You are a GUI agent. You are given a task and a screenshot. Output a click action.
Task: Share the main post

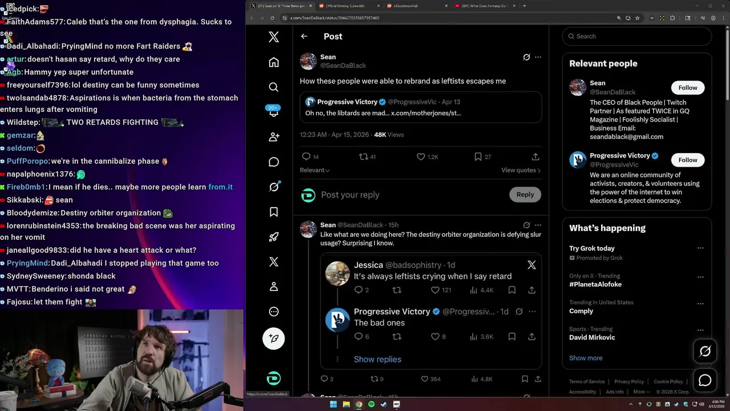click(x=536, y=156)
